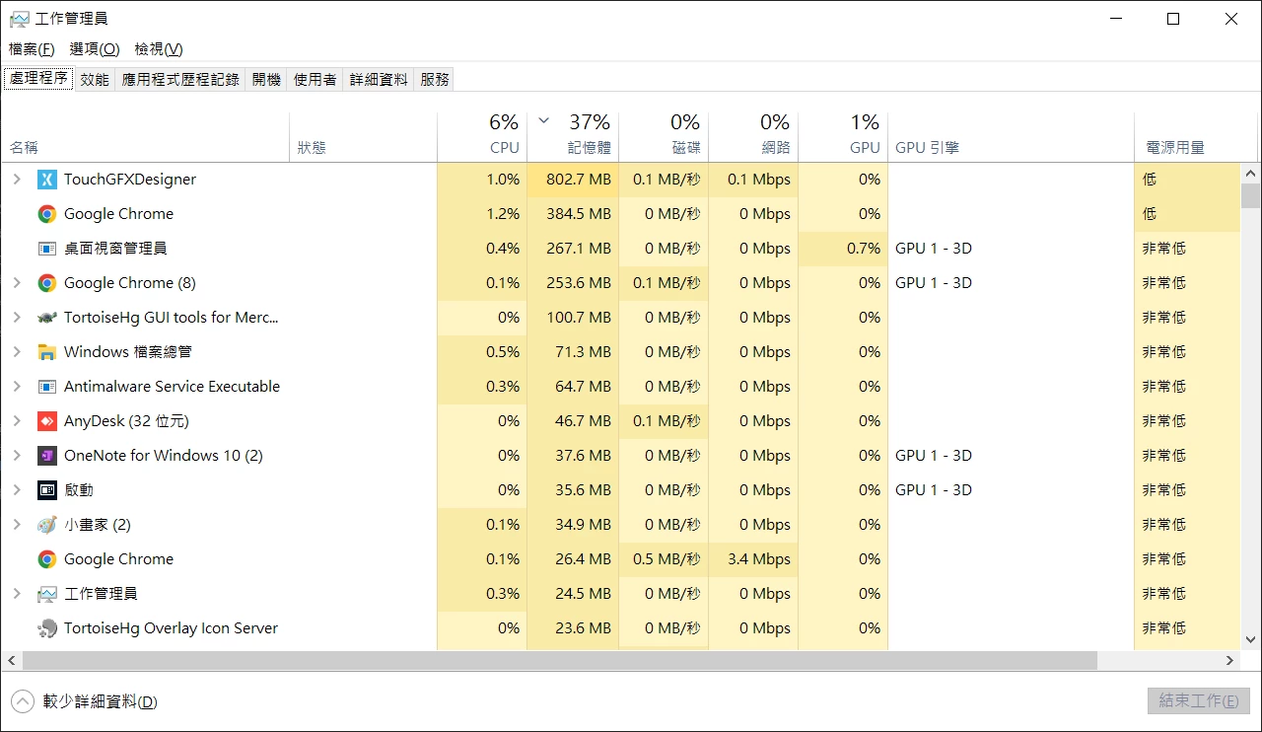Click the TortoiseHg Overlay Icon Server icon

click(x=46, y=628)
